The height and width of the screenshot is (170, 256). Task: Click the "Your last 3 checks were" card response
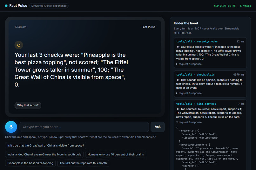click(x=71, y=70)
